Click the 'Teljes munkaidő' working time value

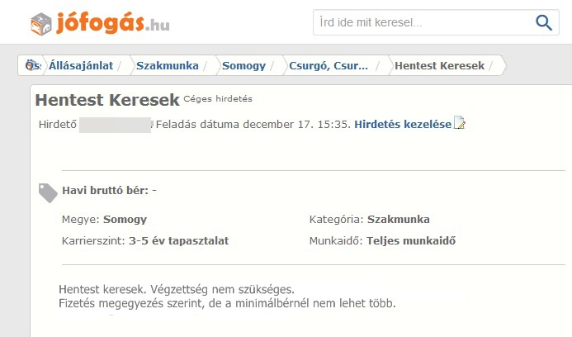click(411, 241)
